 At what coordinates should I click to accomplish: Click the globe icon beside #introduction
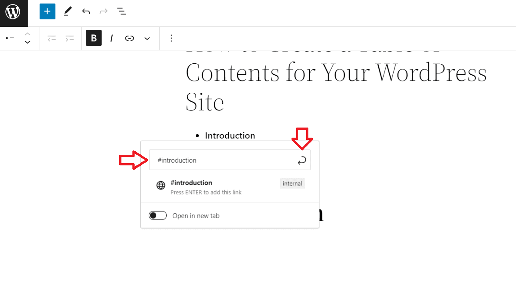161,185
